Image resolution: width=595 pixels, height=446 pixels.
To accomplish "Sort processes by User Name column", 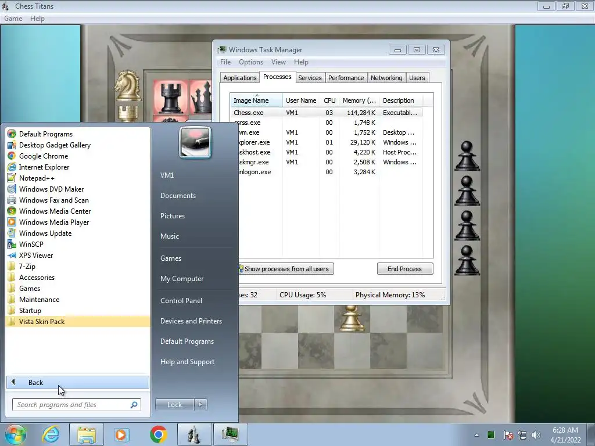I will pyautogui.click(x=301, y=100).
